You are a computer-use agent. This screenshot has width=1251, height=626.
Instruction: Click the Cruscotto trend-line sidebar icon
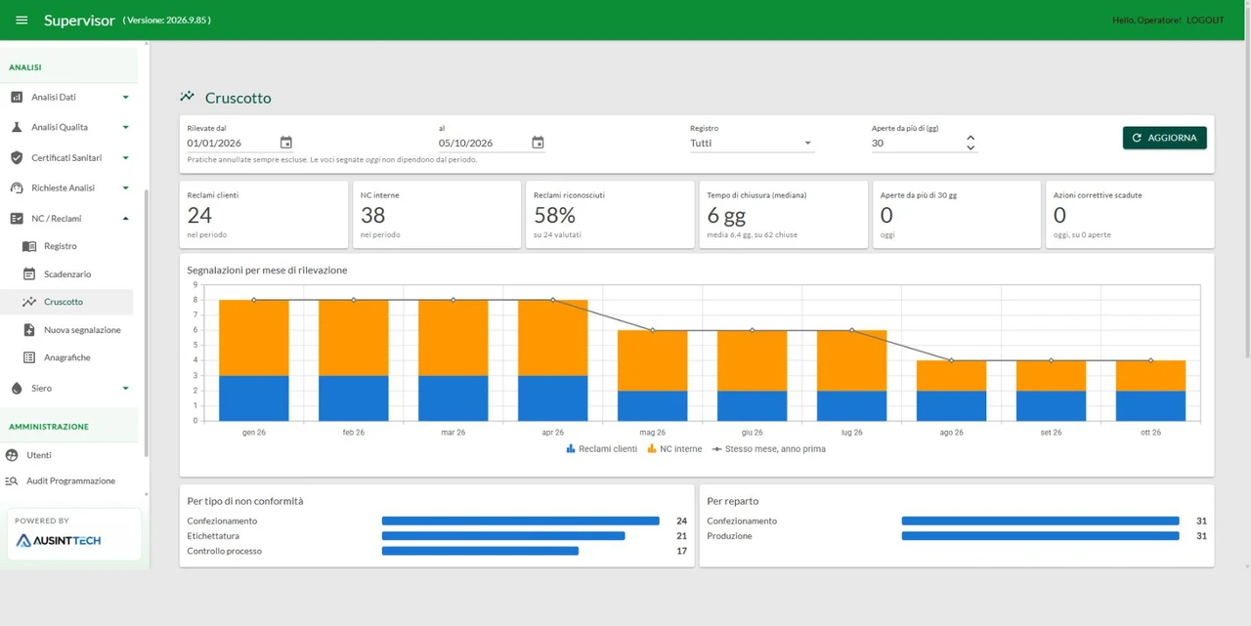point(29,302)
